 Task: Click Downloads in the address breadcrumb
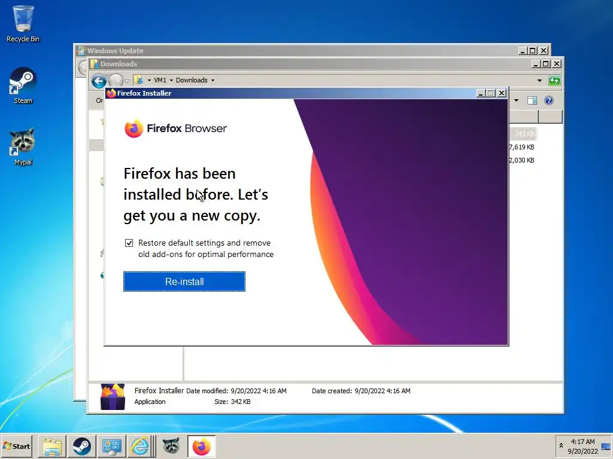click(192, 80)
